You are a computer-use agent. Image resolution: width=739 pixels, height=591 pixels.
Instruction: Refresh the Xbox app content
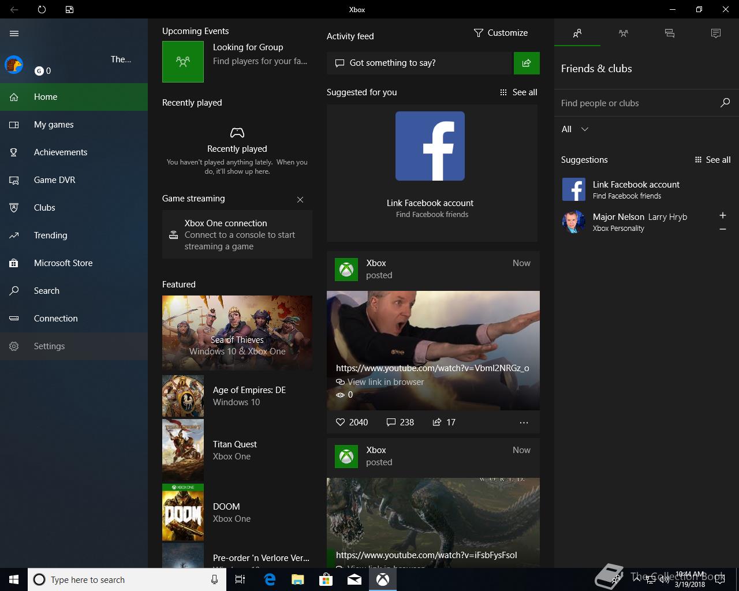click(42, 9)
